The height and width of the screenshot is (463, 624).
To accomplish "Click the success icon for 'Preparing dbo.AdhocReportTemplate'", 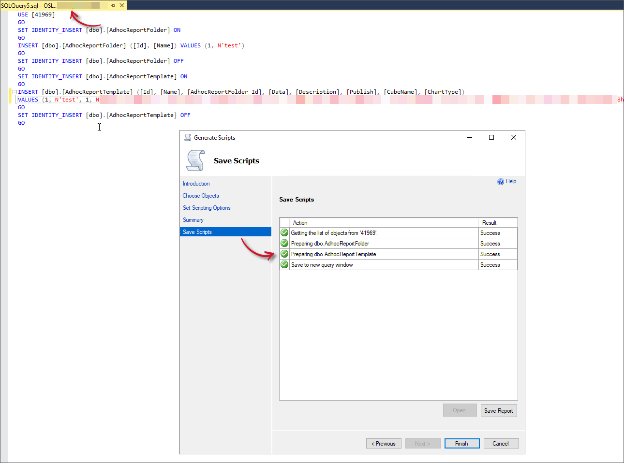I will click(x=284, y=254).
